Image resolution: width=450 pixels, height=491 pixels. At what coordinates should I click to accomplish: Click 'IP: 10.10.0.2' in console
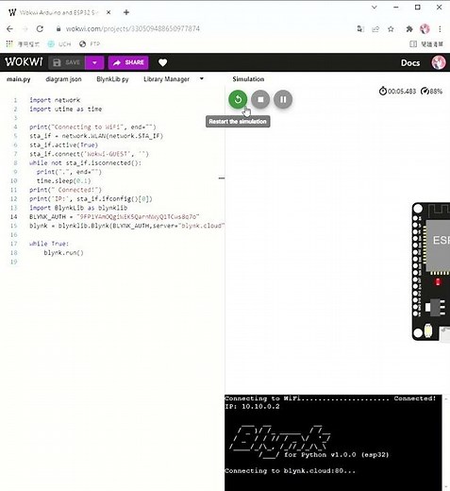coord(252,406)
